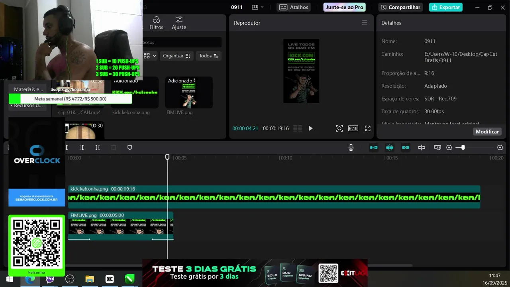Viewport: 510px width, 287px height.
Task: Open the layout selector next to project name 0911
Action: 258,7
